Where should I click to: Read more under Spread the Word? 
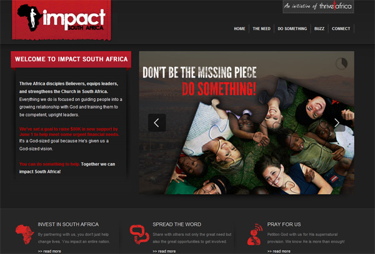pyautogui.click(x=164, y=251)
